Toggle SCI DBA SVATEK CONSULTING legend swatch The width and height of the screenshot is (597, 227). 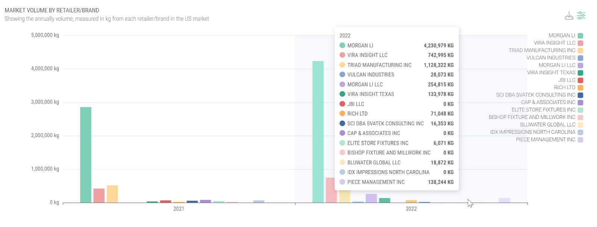pyautogui.click(x=580, y=95)
